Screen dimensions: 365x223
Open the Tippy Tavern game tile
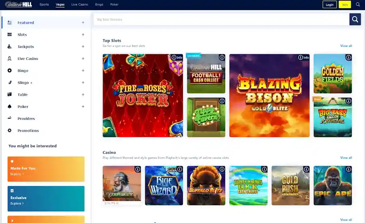click(206, 117)
